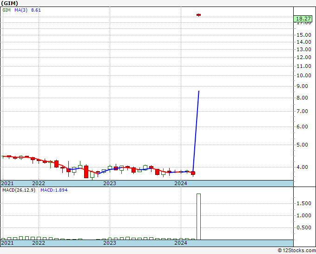Viewport: 316px width, 254px height.
Task: Click the steep blue moving average spike
Action: tap(196, 131)
